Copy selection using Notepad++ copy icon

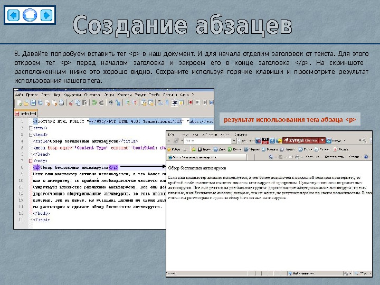tap(78, 103)
